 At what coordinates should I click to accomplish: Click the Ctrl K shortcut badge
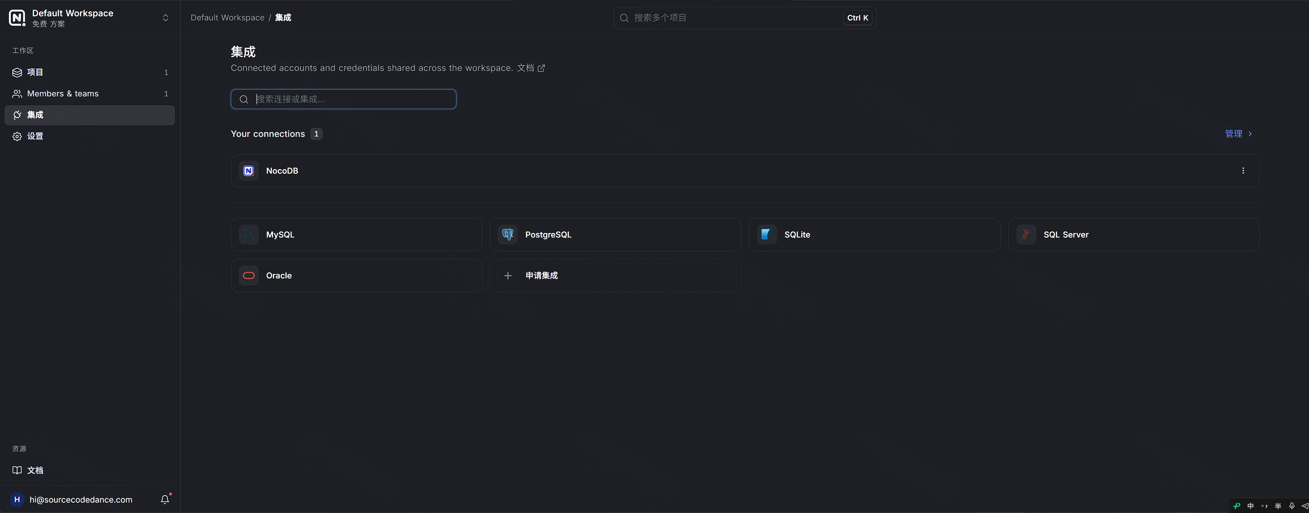(x=858, y=18)
